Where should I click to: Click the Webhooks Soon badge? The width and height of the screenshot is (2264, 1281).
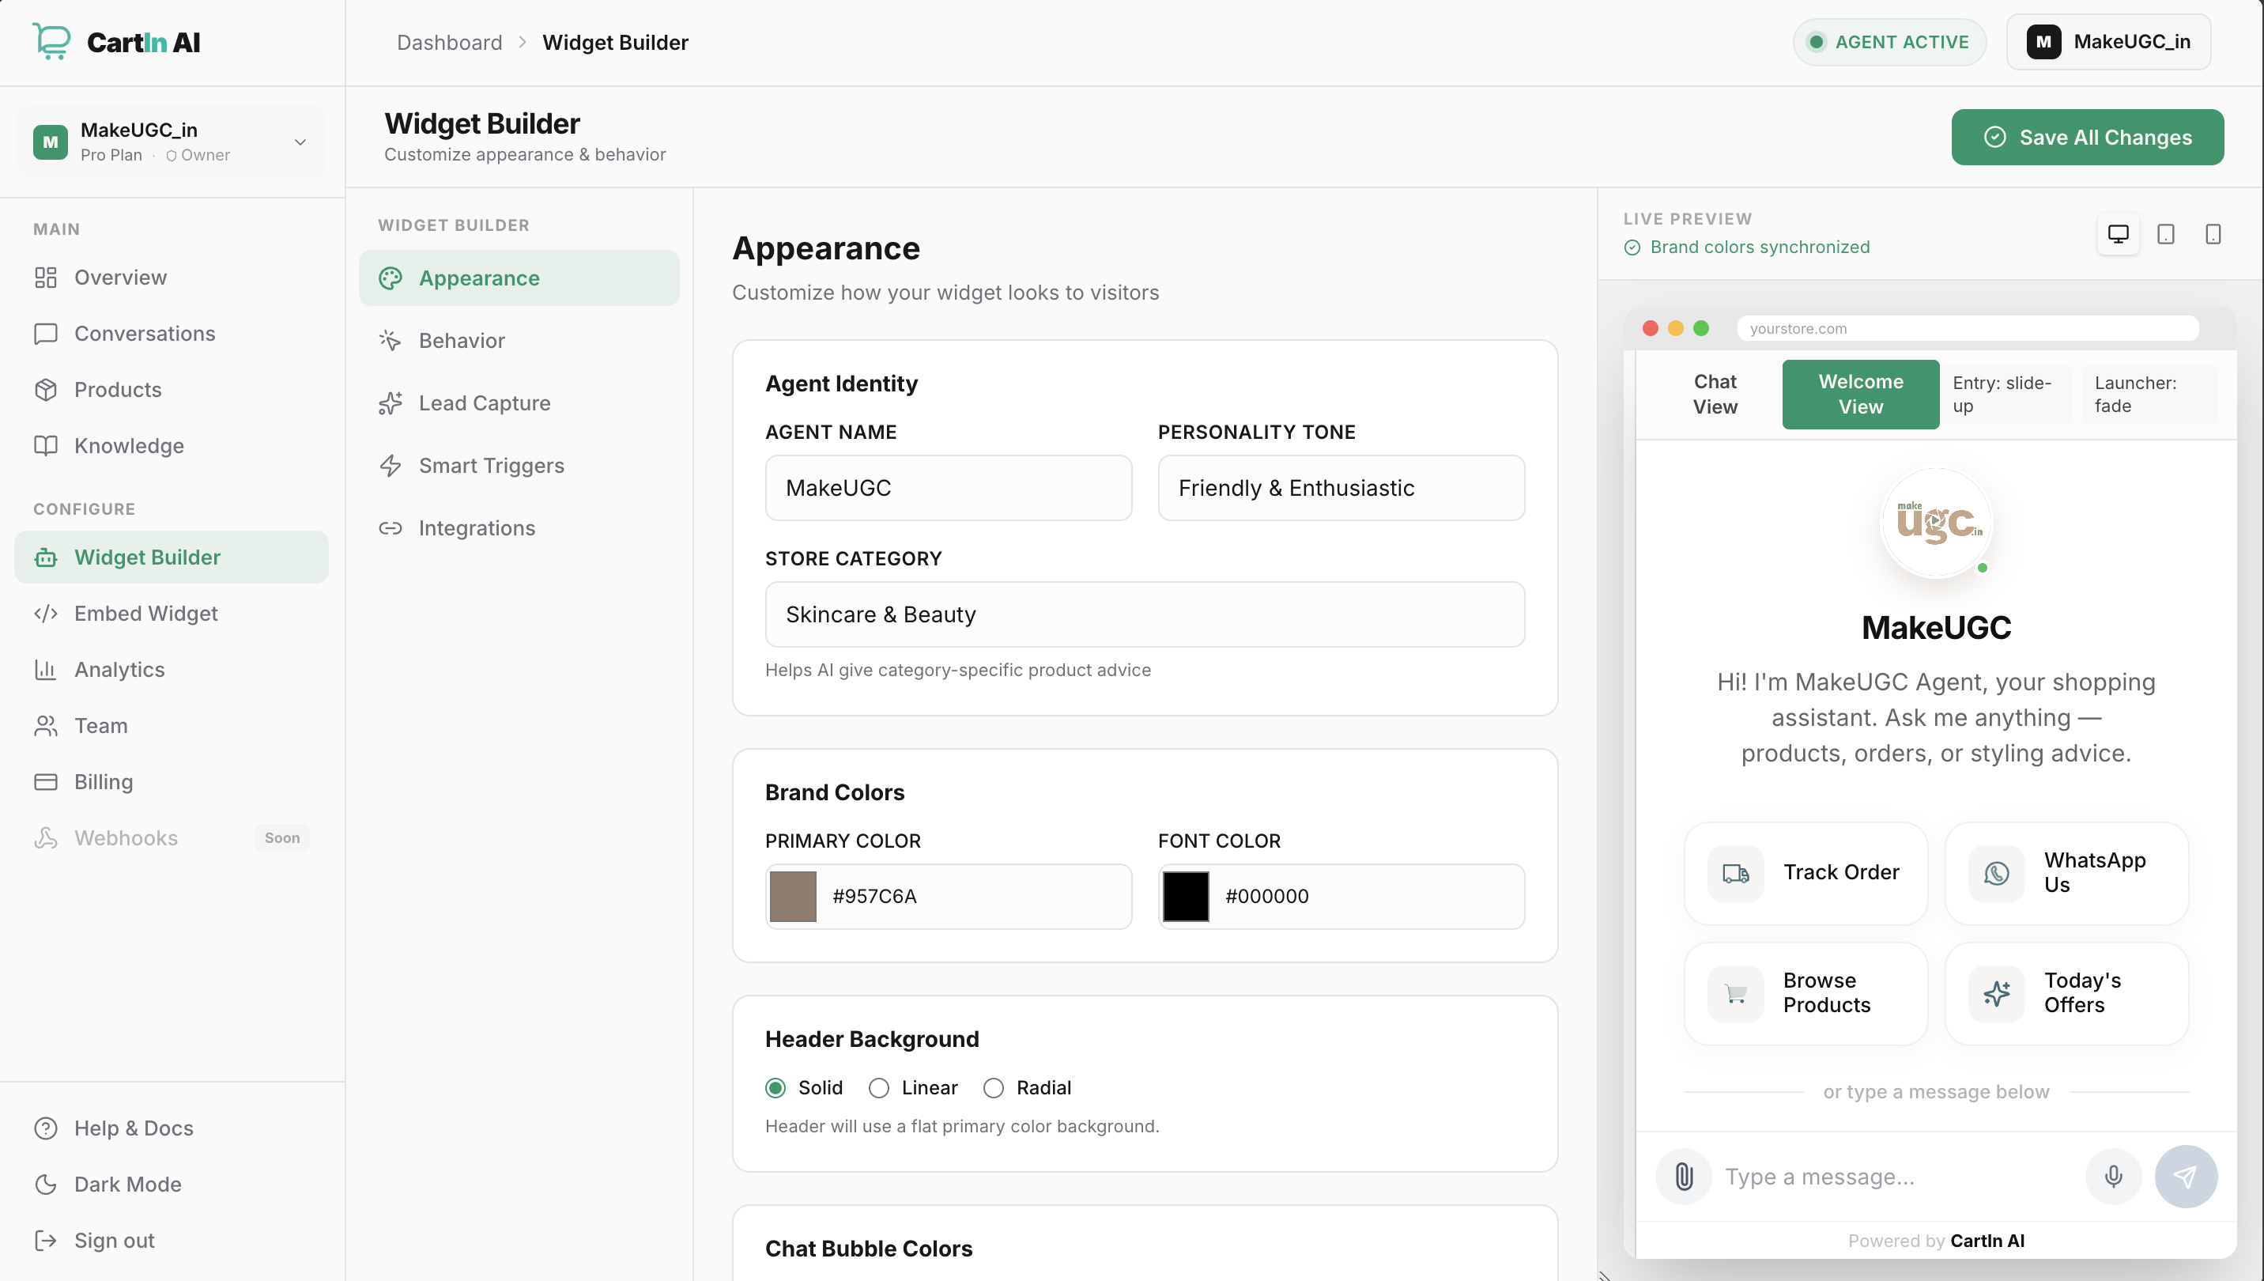click(x=282, y=837)
